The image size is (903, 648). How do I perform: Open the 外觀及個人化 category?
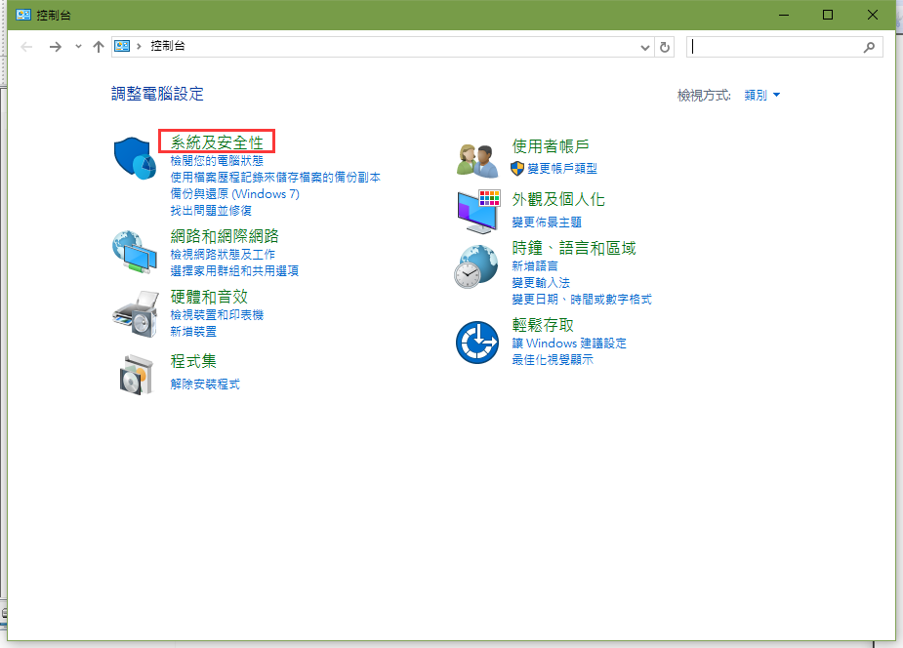(558, 200)
